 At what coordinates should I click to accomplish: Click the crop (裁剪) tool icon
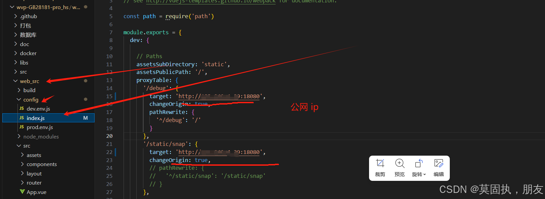click(380, 163)
